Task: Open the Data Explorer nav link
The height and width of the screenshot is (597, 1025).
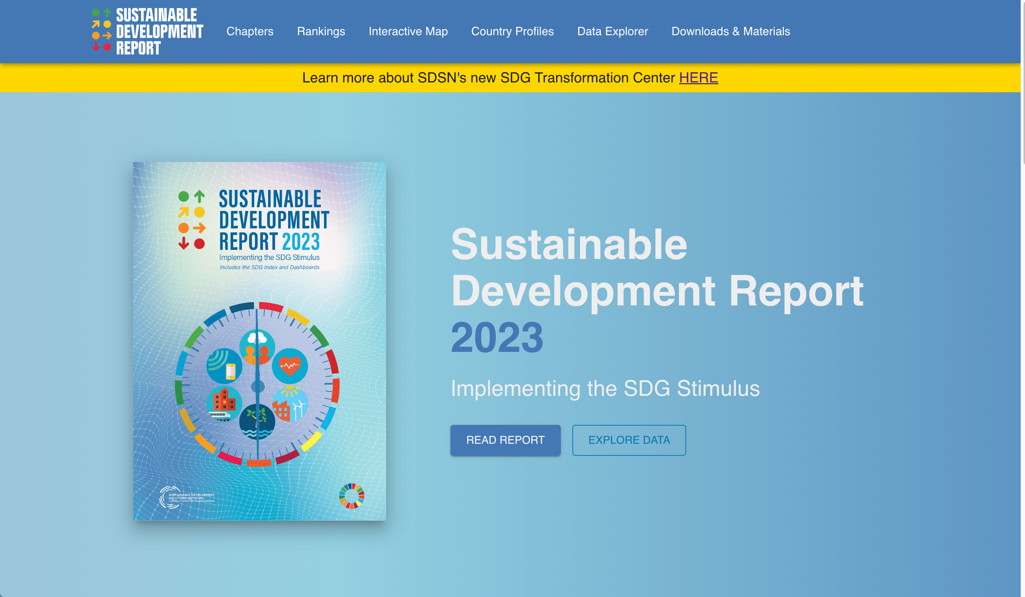Action: [x=612, y=31]
